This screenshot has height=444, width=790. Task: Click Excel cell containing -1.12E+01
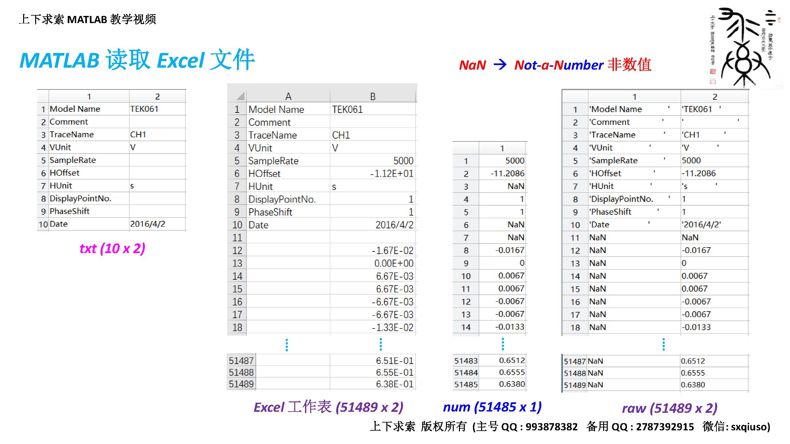(392, 173)
